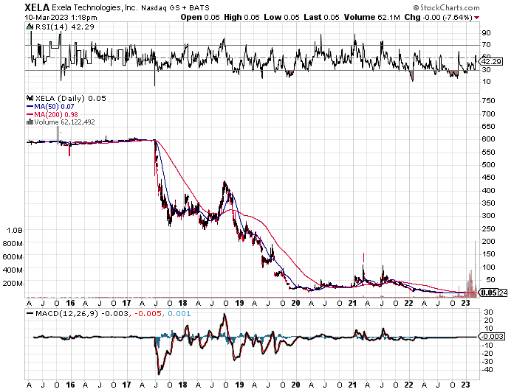Click the Chg -0.00 (-7.64%) value
The height and width of the screenshot is (392, 514).
point(438,18)
